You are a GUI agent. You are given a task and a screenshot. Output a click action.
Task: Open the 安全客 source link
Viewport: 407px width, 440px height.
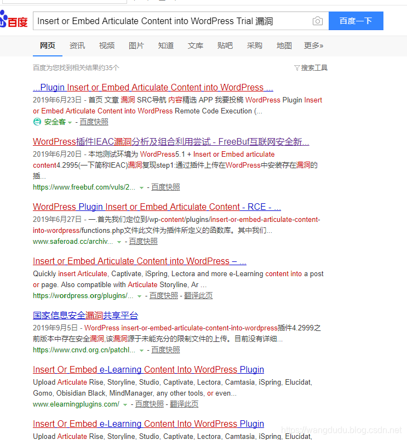pos(55,122)
